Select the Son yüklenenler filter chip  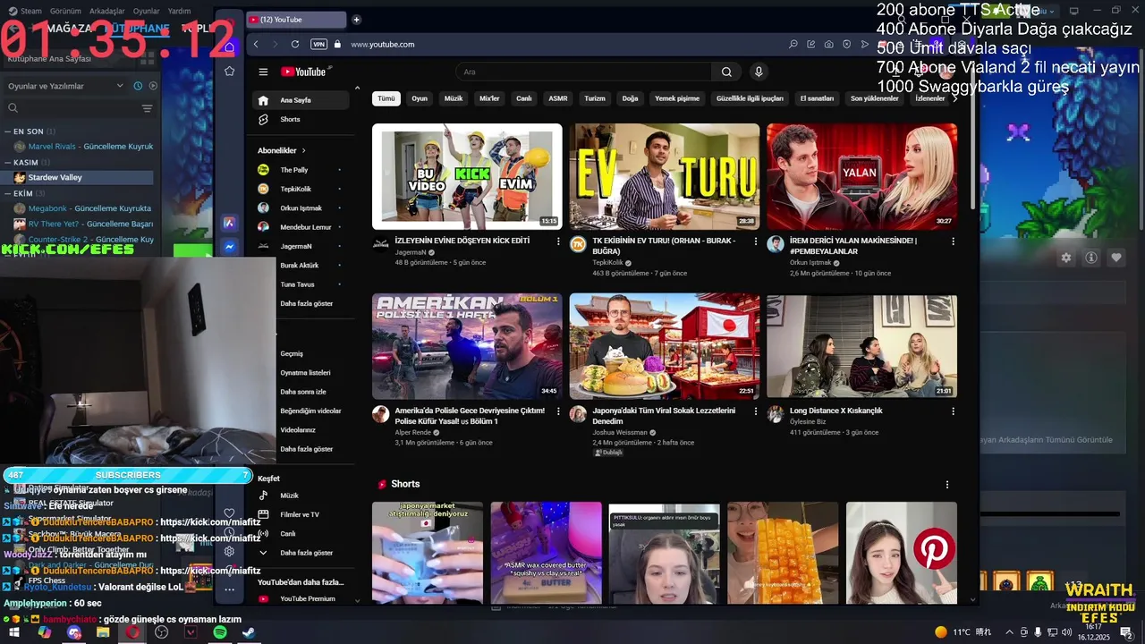click(874, 98)
